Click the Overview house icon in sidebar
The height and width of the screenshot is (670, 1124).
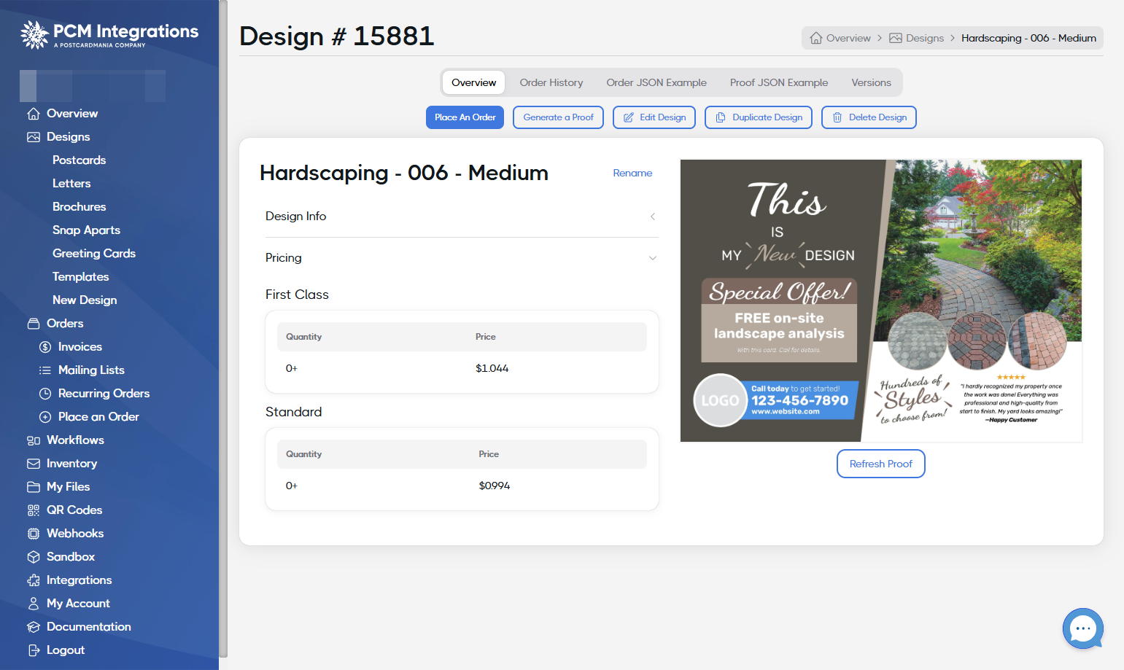click(x=34, y=114)
